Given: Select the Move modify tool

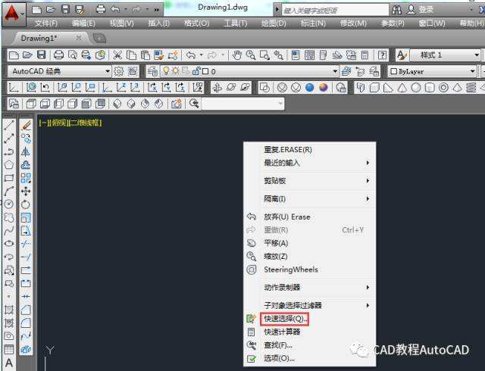Looking at the screenshot, I should pos(26,191).
